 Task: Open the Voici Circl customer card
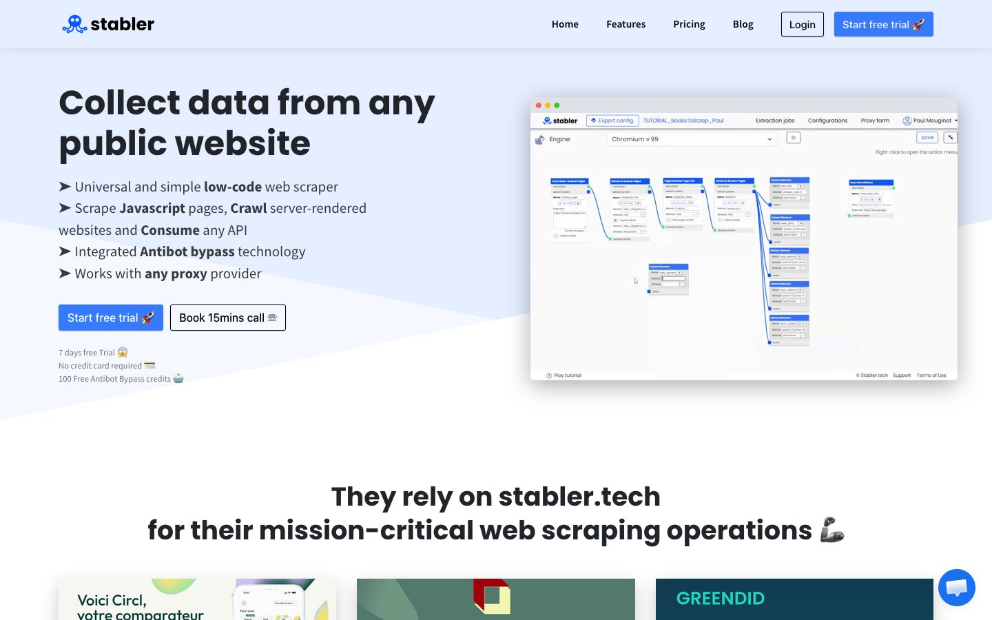click(198, 599)
